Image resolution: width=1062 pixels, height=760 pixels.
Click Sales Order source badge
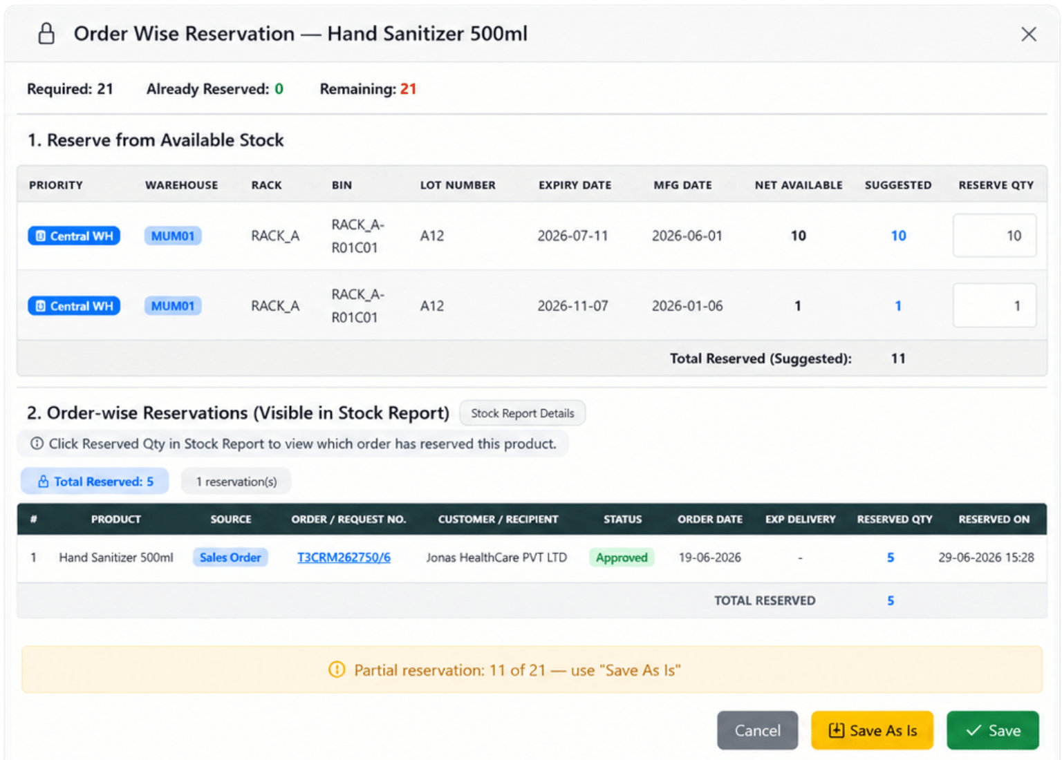tap(230, 558)
